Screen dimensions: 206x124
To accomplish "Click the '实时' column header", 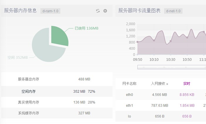I will point(187,84).
